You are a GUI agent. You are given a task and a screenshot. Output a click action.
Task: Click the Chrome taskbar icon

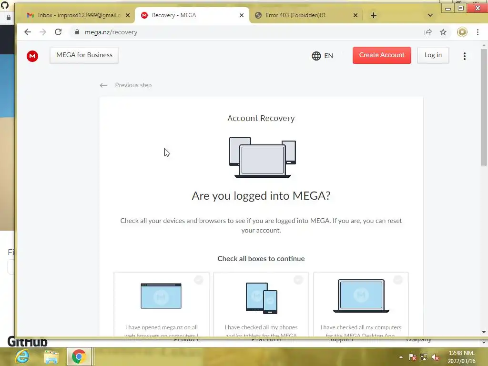click(79, 356)
